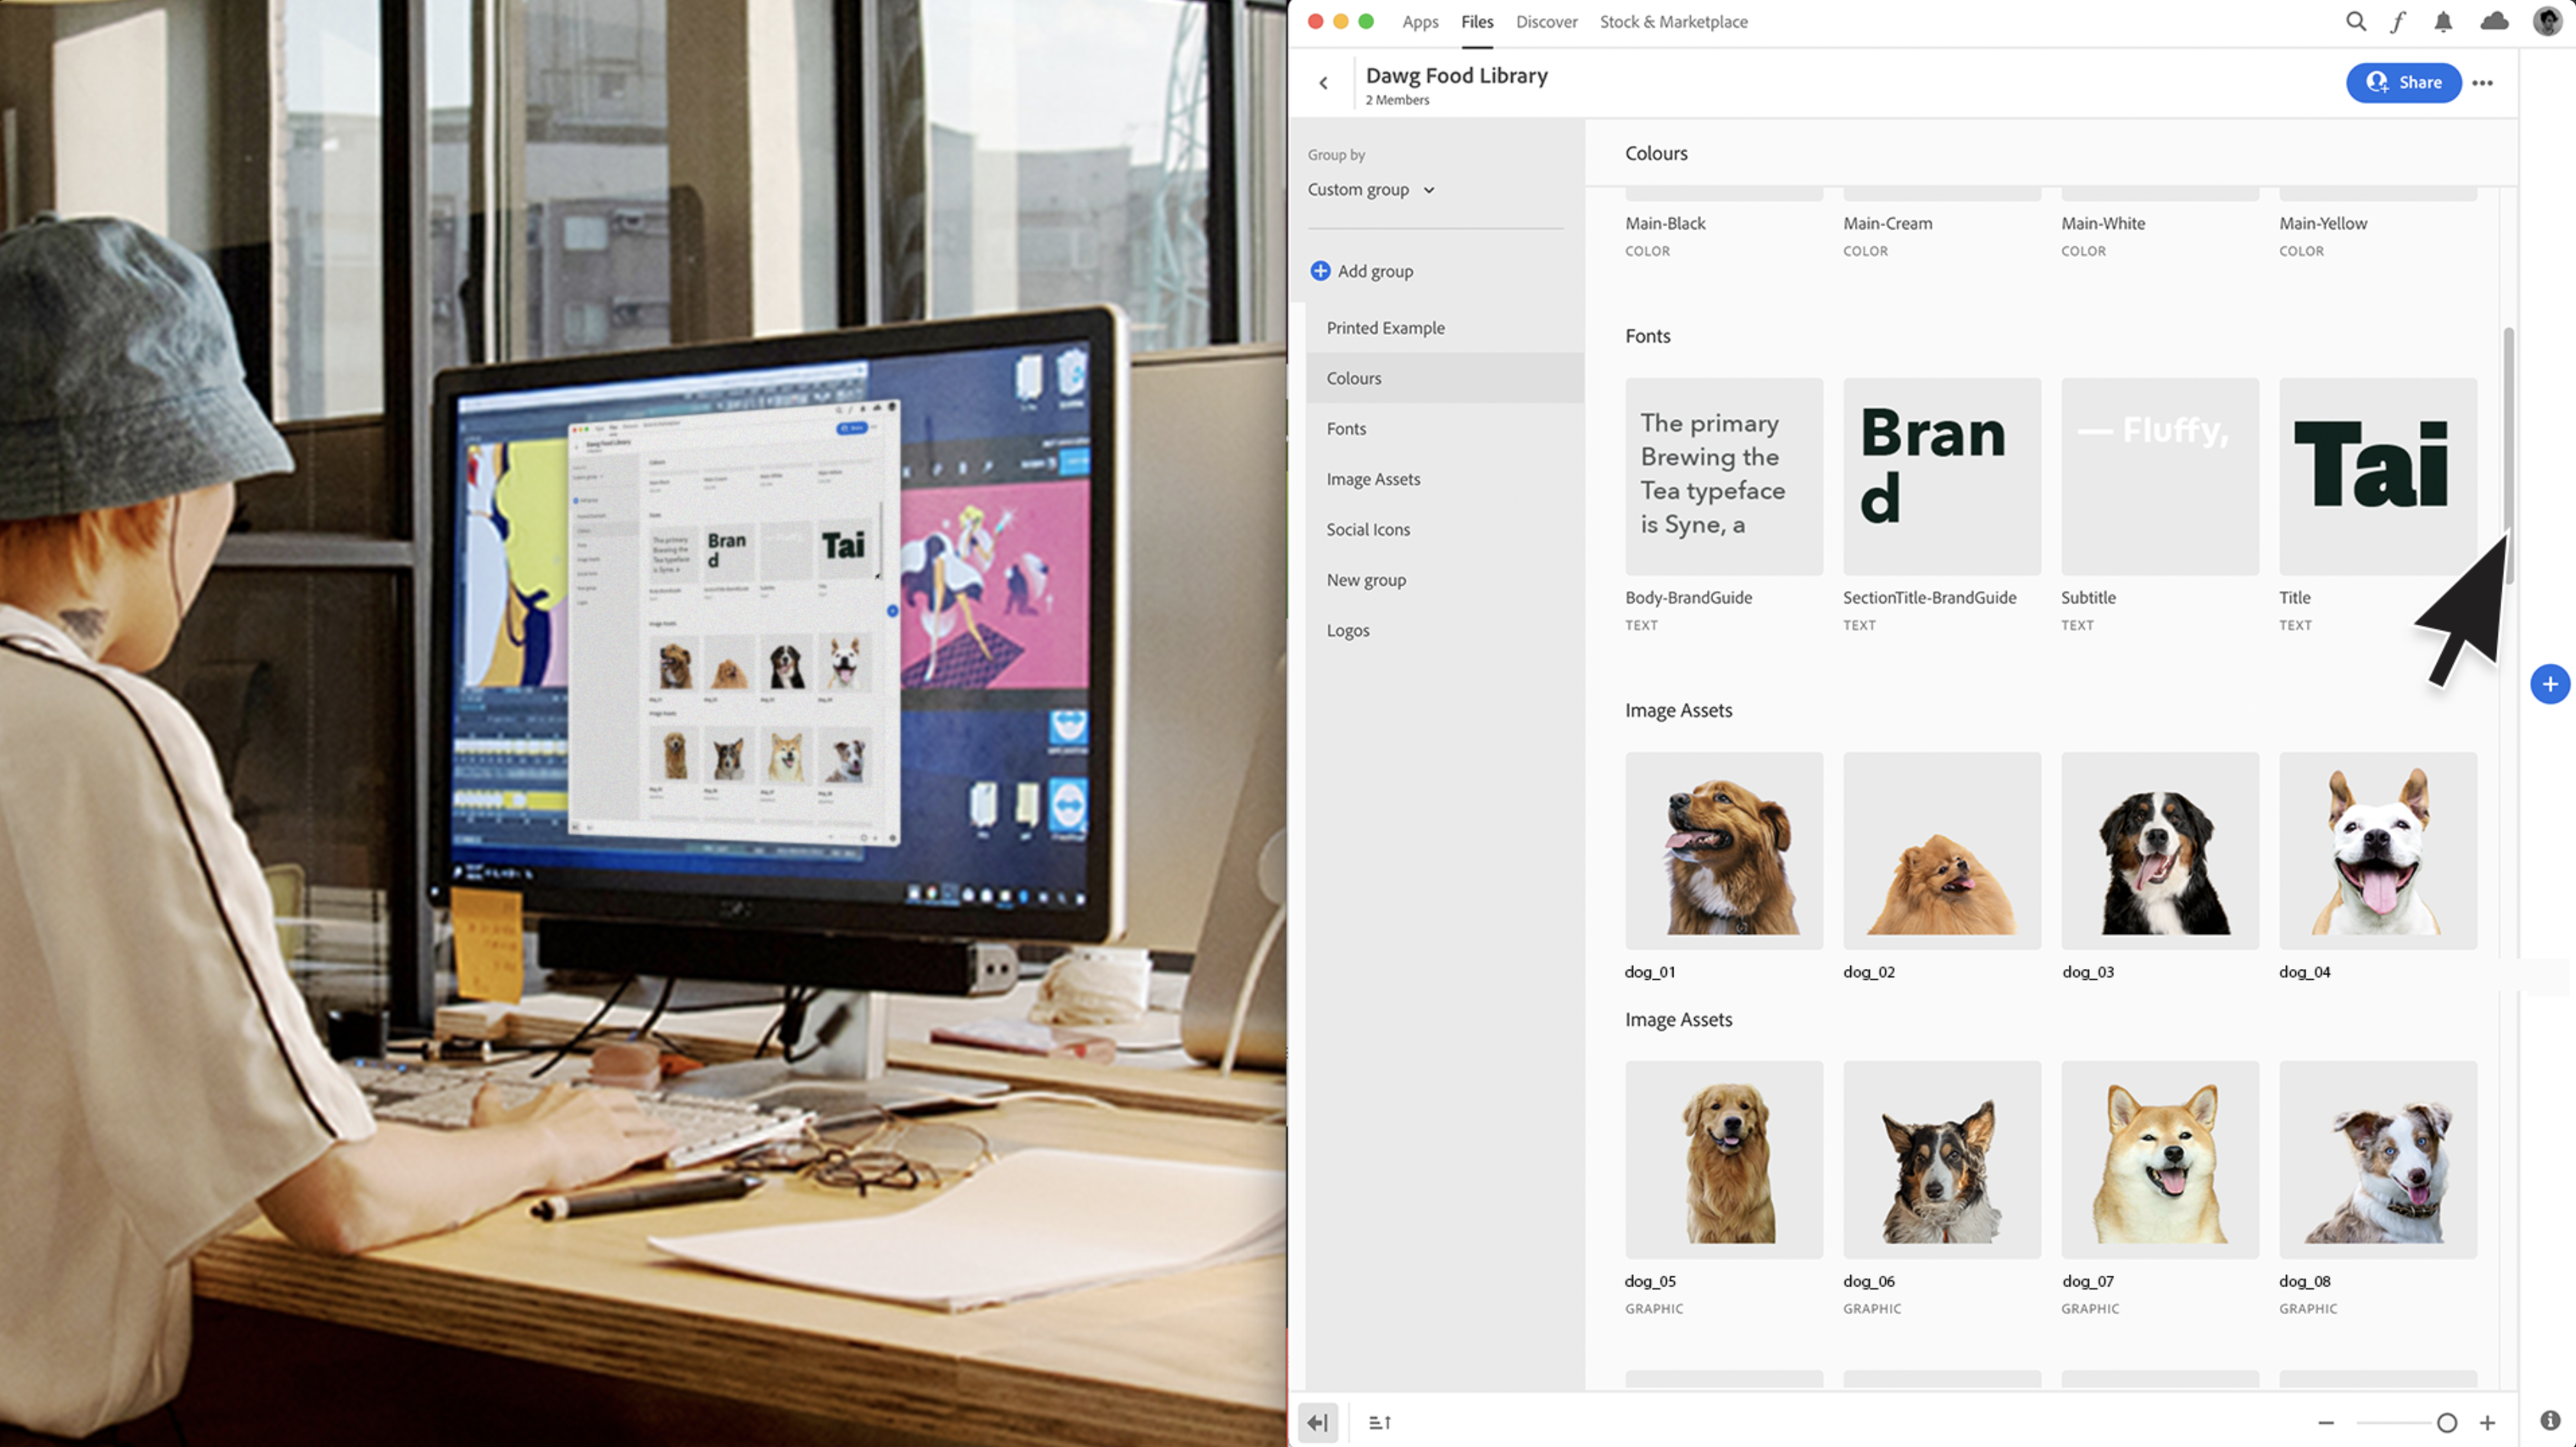Open the user profile avatar
Screen dimensions: 2576x1447
point(2546,21)
